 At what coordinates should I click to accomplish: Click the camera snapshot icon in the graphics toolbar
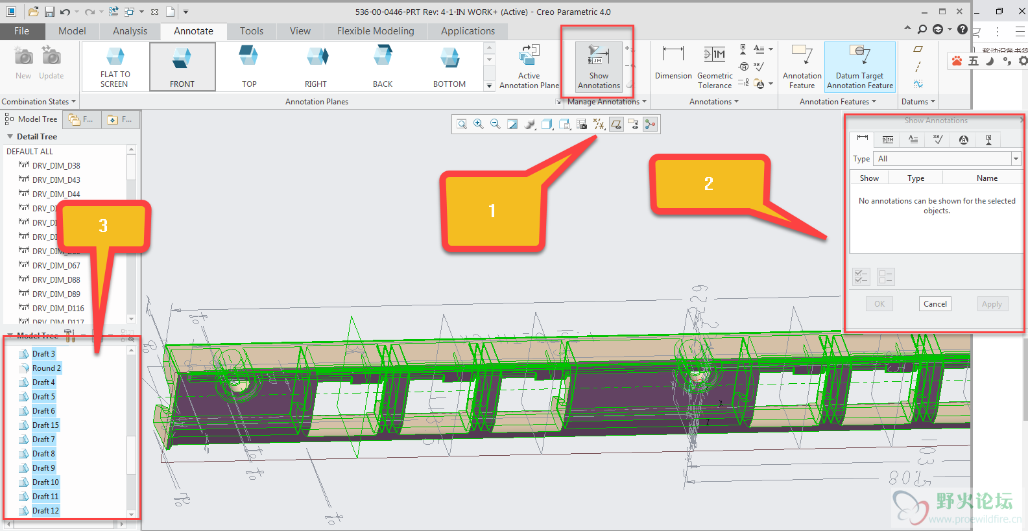point(582,124)
